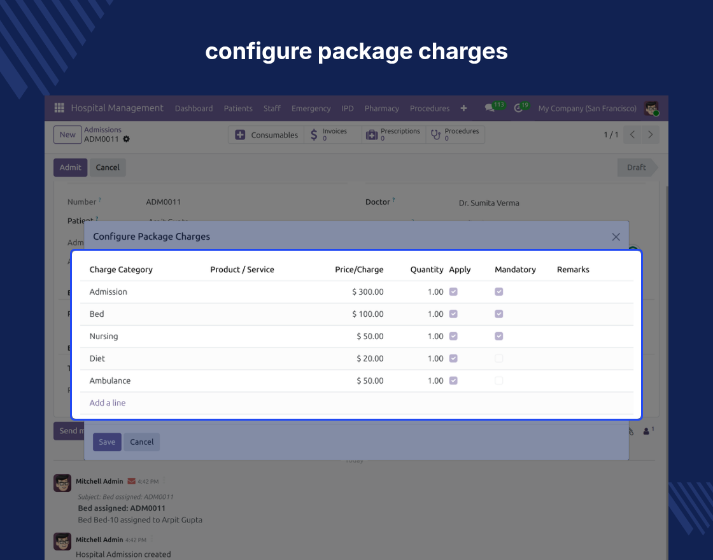
Task: Click the $ 100.00 price cell
Action: [x=367, y=314]
